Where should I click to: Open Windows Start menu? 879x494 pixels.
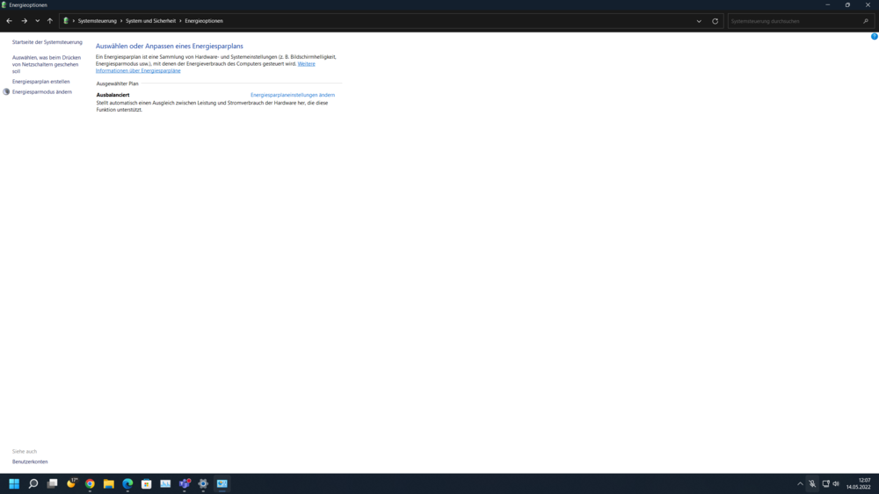(x=14, y=483)
